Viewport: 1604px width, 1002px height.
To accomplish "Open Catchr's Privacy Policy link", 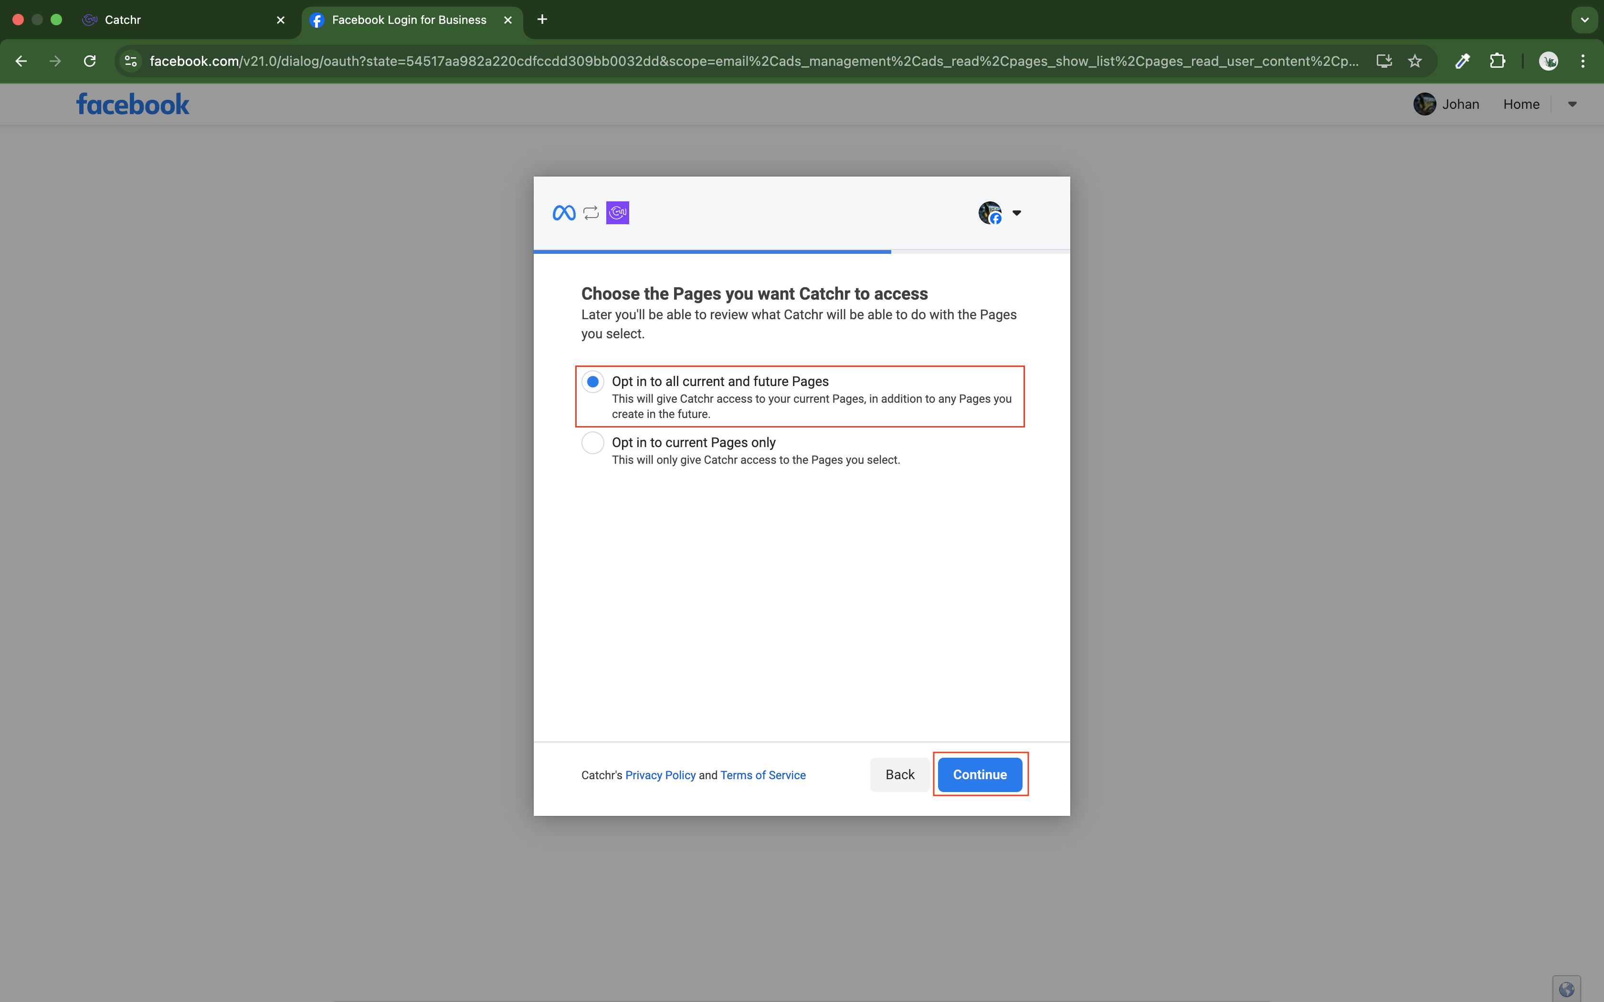I will click(660, 775).
